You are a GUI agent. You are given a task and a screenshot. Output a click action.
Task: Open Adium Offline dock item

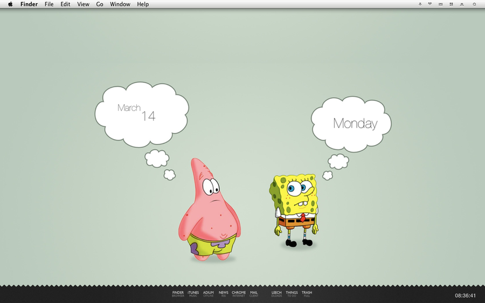click(x=209, y=294)
